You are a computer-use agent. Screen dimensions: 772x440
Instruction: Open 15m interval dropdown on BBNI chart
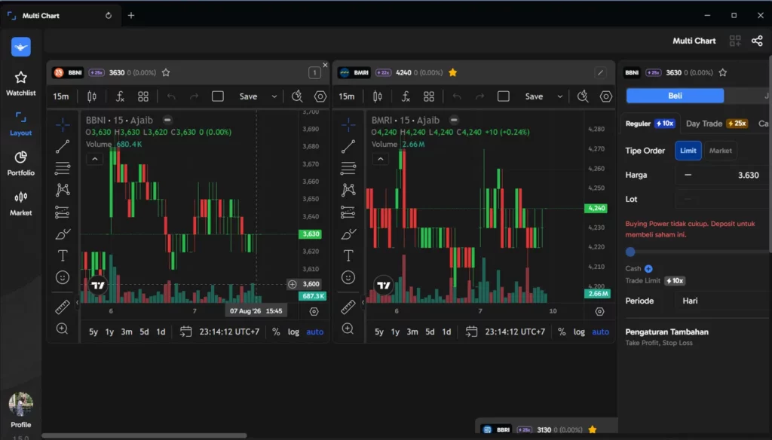tap(61, 96)
